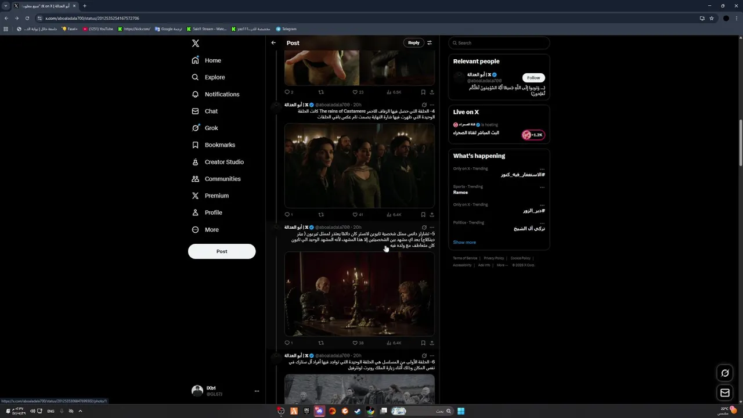
Task: Go back using the Post header arrow
Action: [x=273, y=42]
